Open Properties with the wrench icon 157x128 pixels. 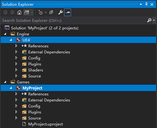(x=61, y=12)
